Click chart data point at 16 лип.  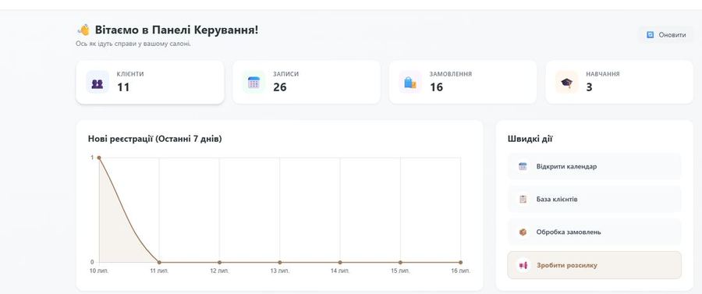click(x=460, y=262)
